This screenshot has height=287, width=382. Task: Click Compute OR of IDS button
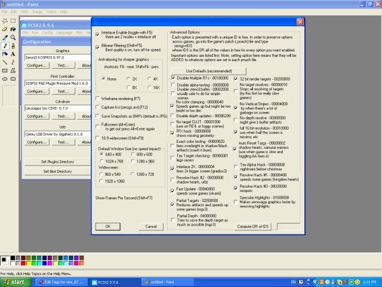(253, 227)
